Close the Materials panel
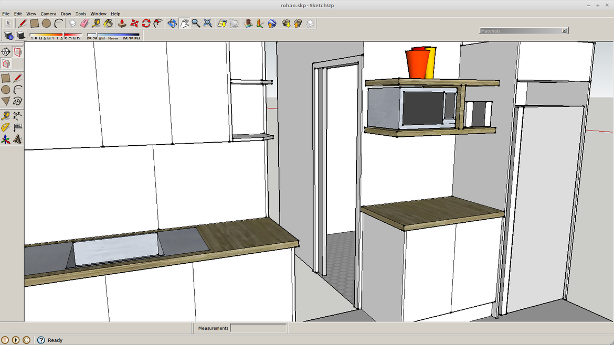614x345 pixels. coord(565,30)
